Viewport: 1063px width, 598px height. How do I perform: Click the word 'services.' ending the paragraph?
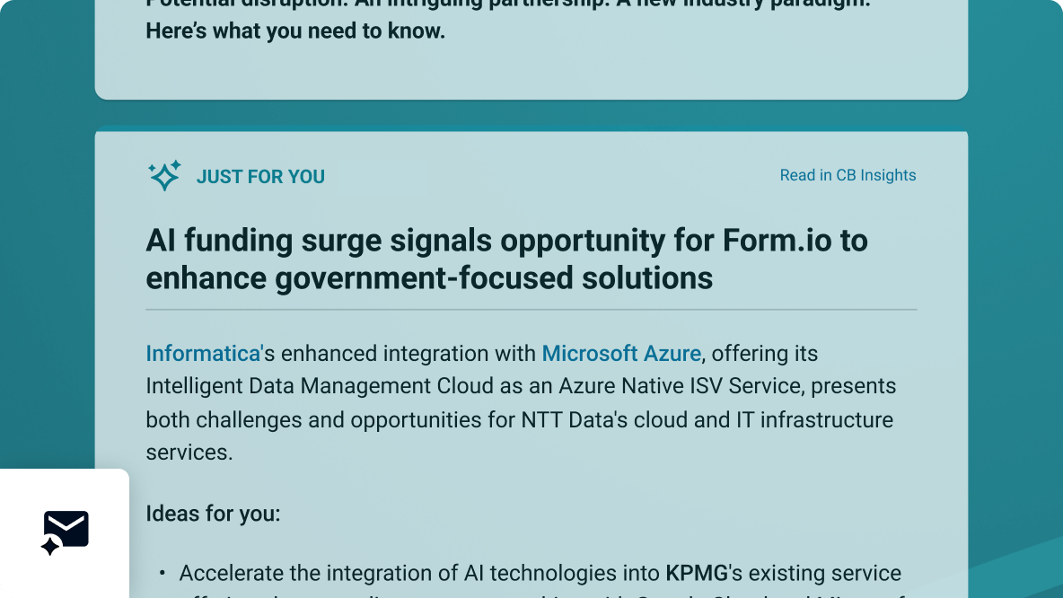coord(189,452)
